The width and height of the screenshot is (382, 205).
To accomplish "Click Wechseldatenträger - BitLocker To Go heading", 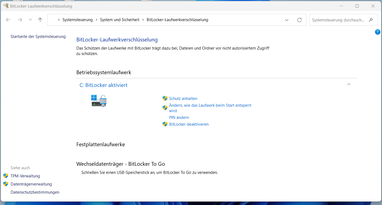I will click(121, 164).
